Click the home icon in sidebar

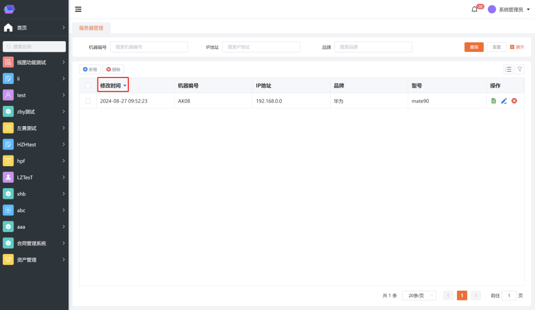point(8,27)
